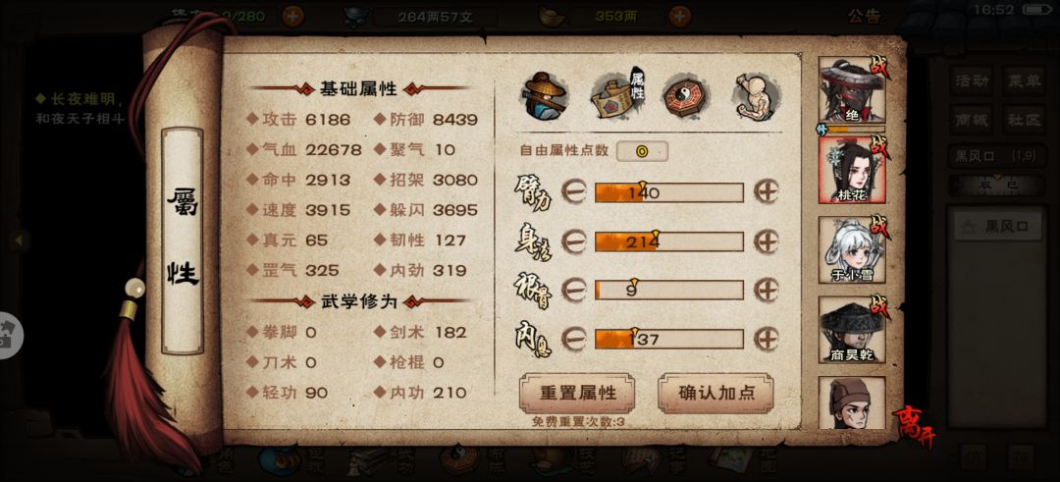1060x482 pixels.
Task: Click red 离开 exit label
Action: click(916, 426)
